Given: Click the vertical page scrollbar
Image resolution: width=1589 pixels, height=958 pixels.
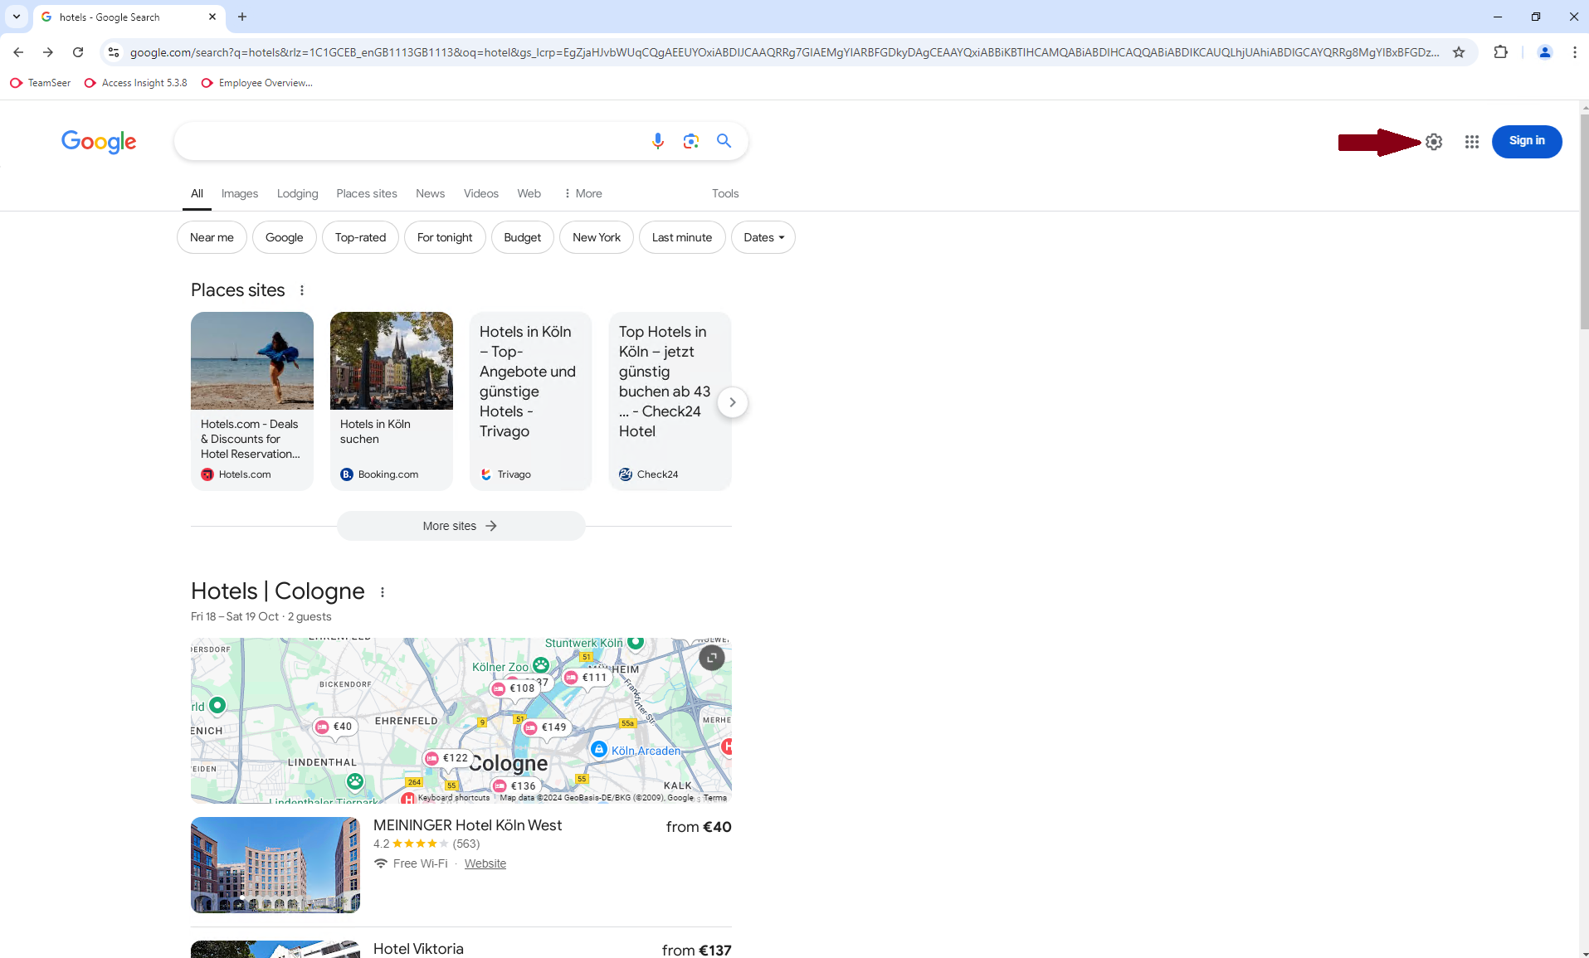Looking at the screenshot, I should (1584, 224).
